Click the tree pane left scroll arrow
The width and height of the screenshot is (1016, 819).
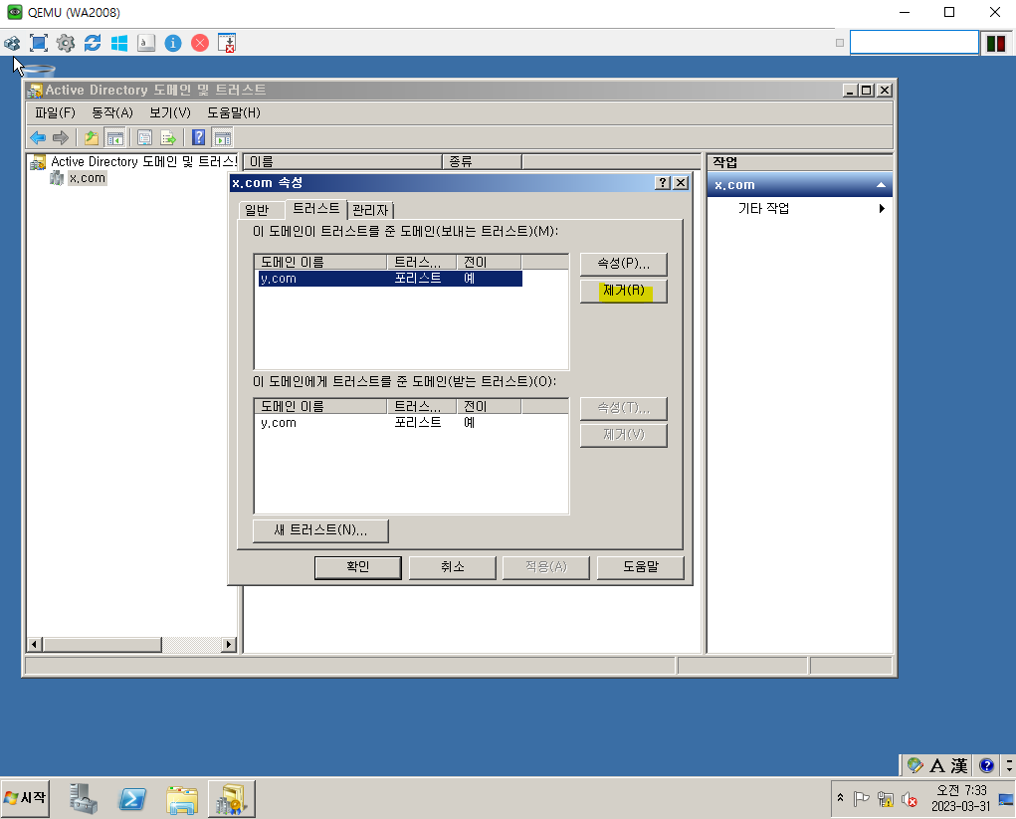tap(35, 645)
